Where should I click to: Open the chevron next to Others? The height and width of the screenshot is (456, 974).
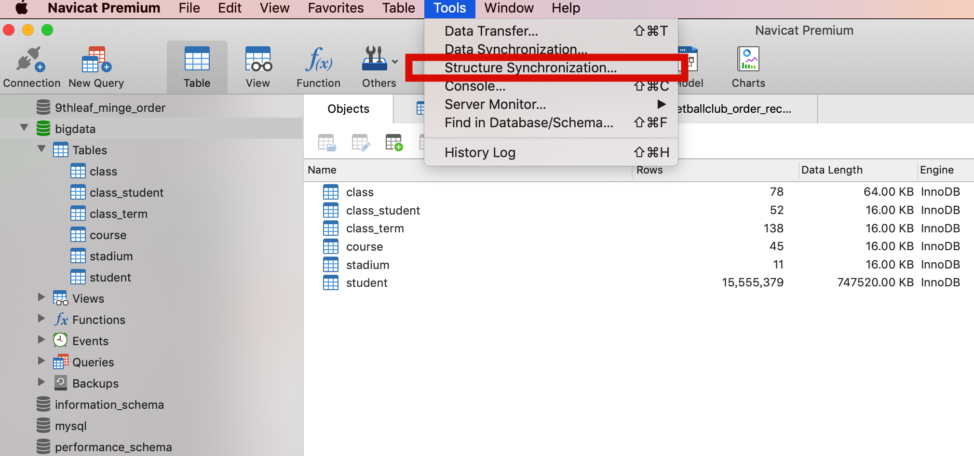[394, 61]
